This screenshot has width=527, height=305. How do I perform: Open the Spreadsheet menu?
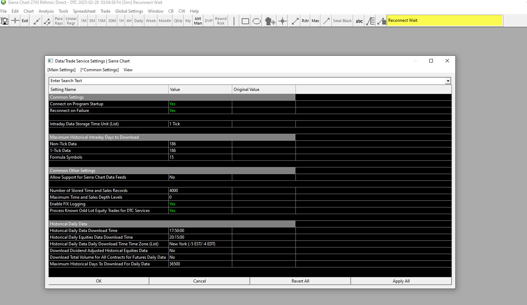[84, 11]
